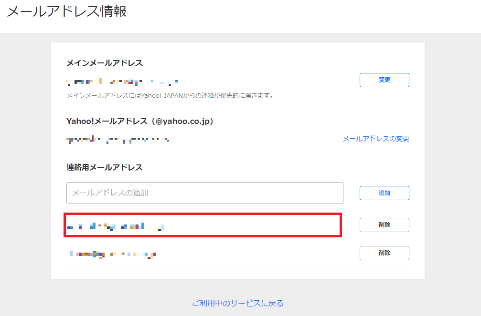Follow the ご利用中のサービスに戻る link
Viewport: 481px width, 316px height.
click(237, 303)
